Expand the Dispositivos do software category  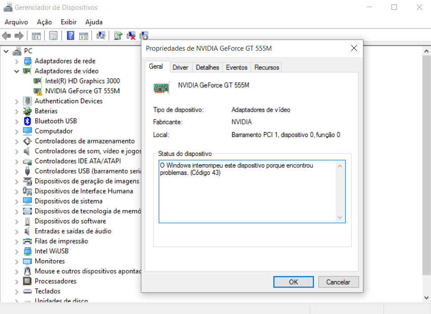point(16,221)
